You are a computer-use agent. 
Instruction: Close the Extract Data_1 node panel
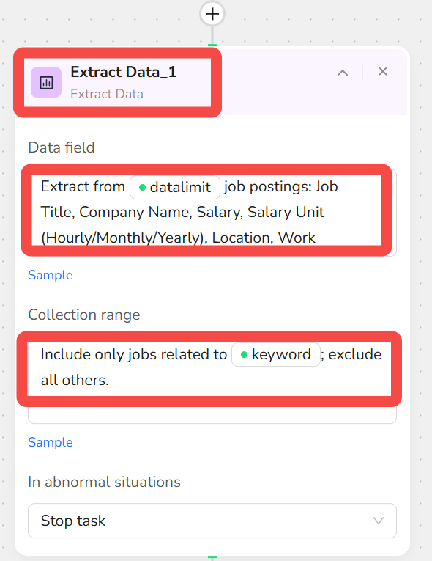coord(383,72)
